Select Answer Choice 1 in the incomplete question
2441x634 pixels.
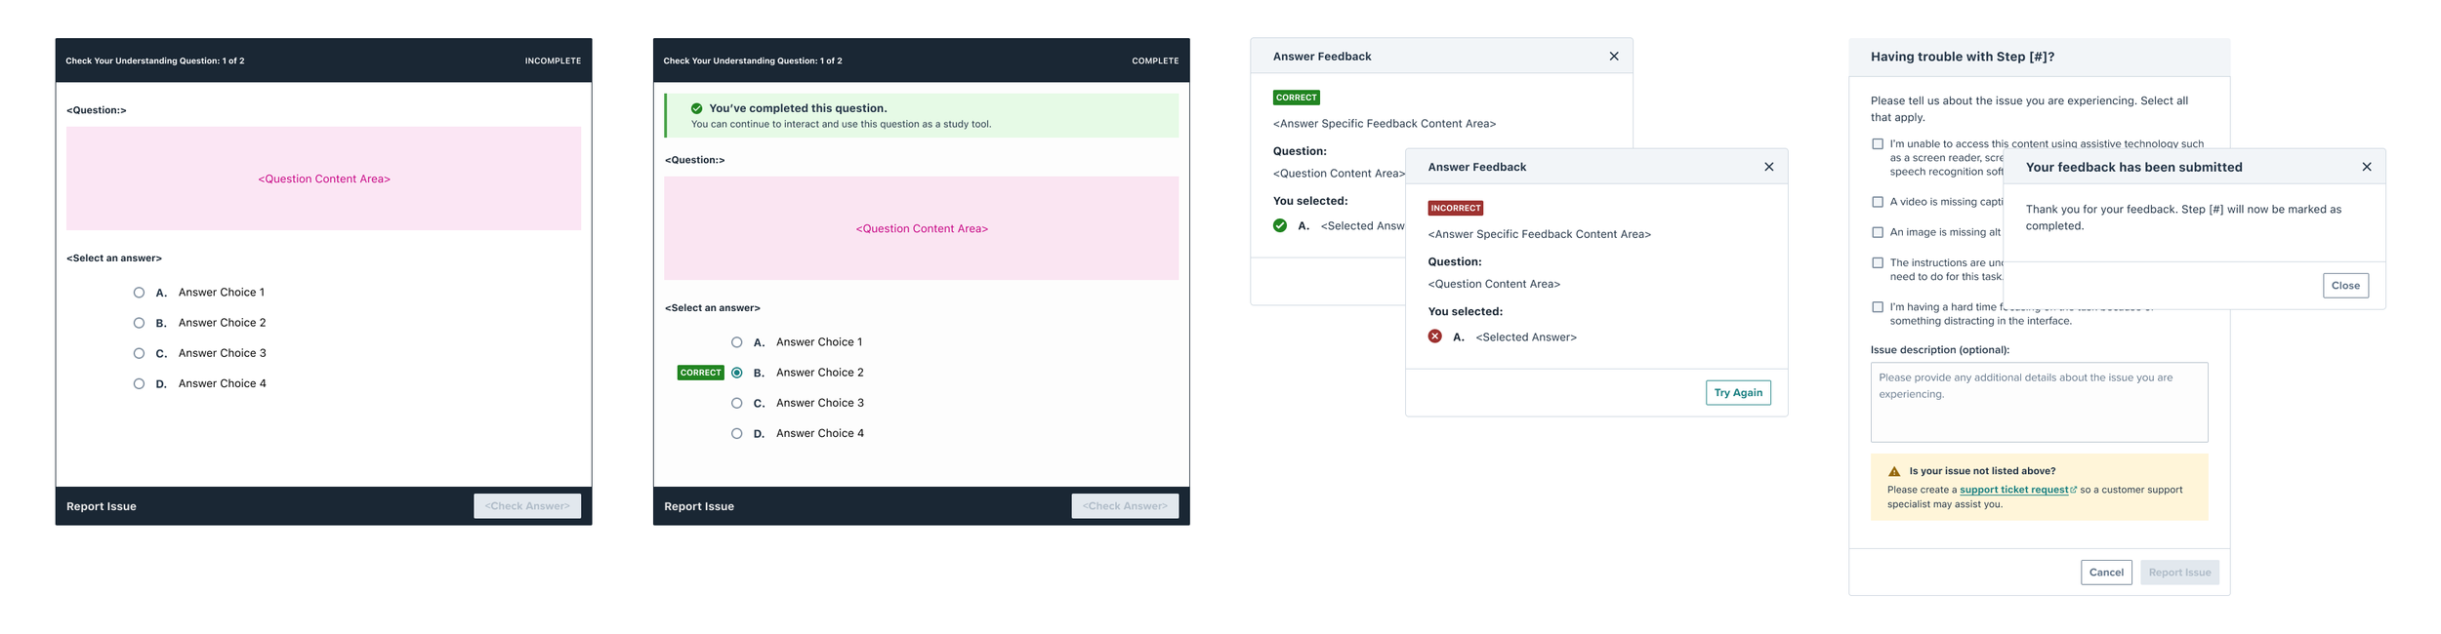click(139, 293)
